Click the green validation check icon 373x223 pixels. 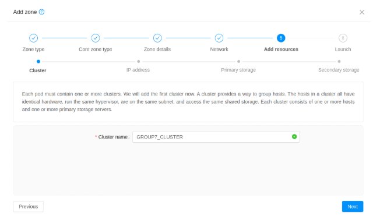[294, 137]
